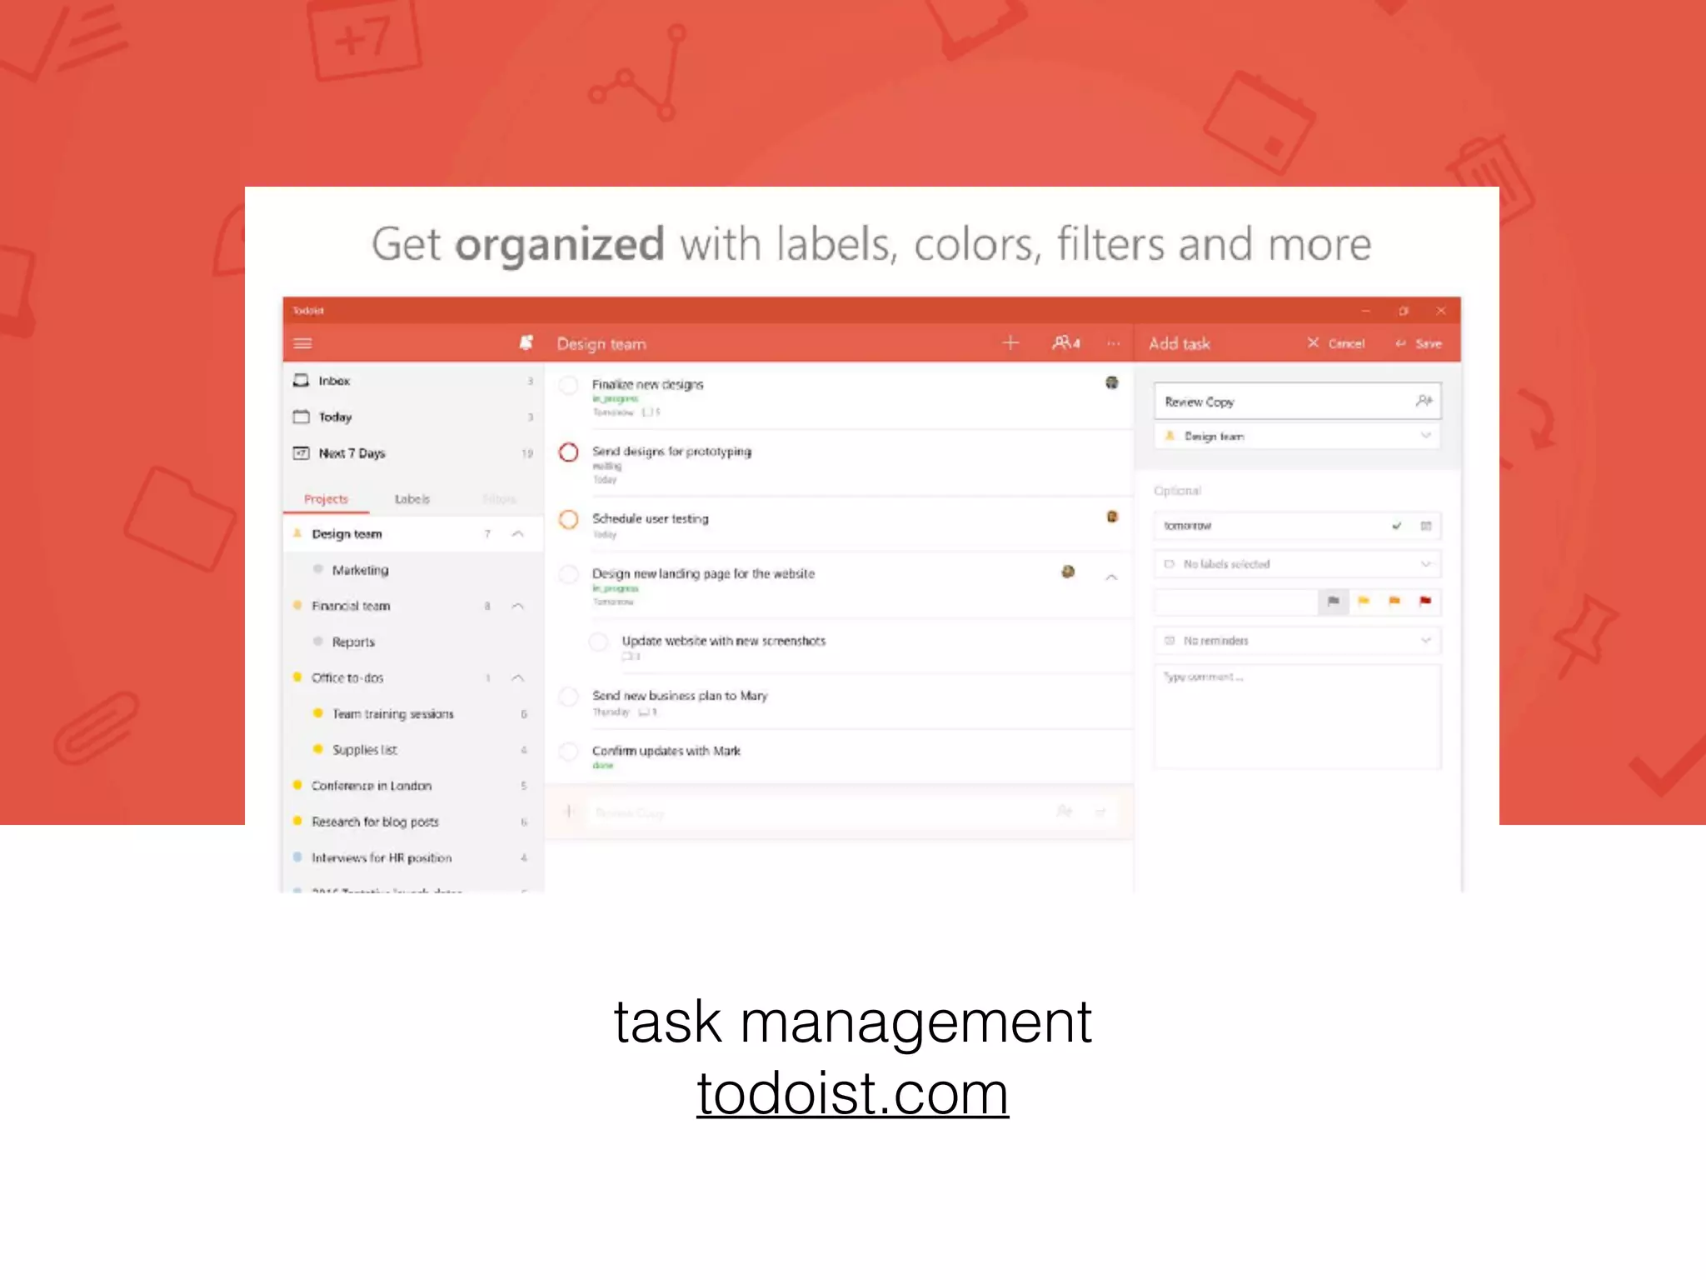
Task: Check off Confirm updates with Mark
Action: [569, 752]
